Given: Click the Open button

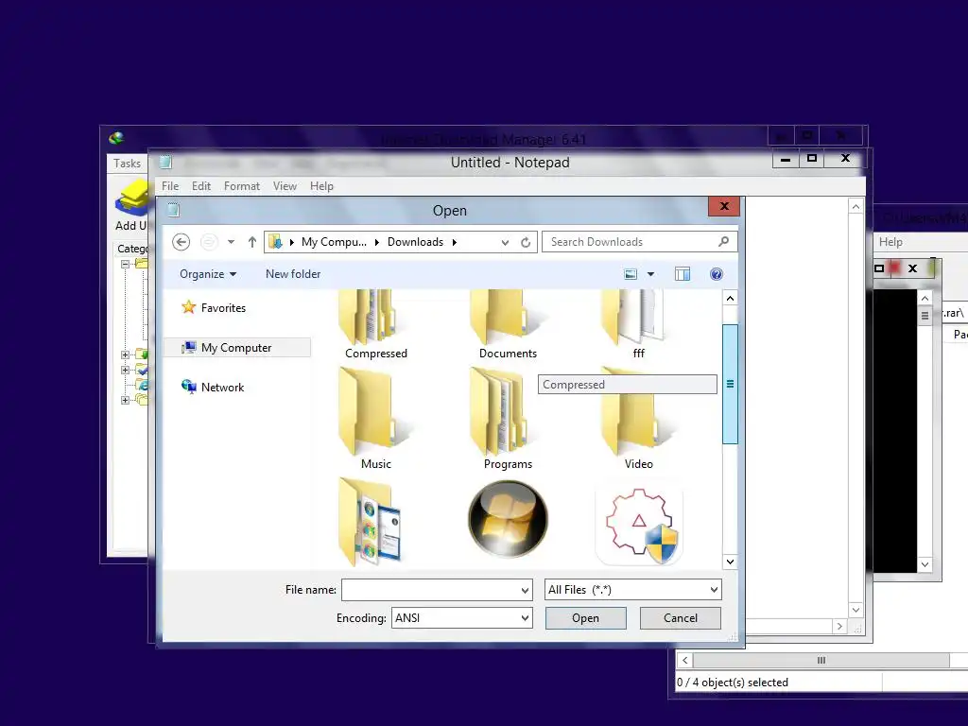Looking at the screenshot, I should pyautogui.click(x=585, y=618).
